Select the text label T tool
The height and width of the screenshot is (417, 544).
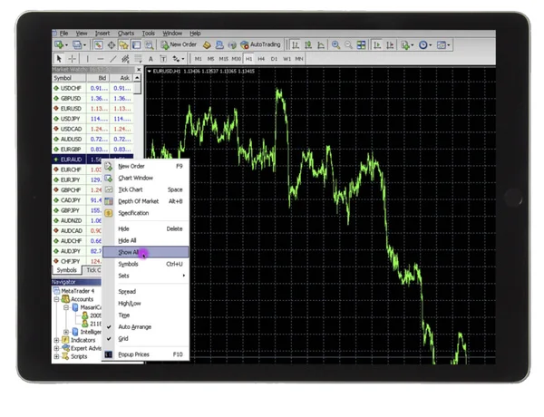[163, 59]
